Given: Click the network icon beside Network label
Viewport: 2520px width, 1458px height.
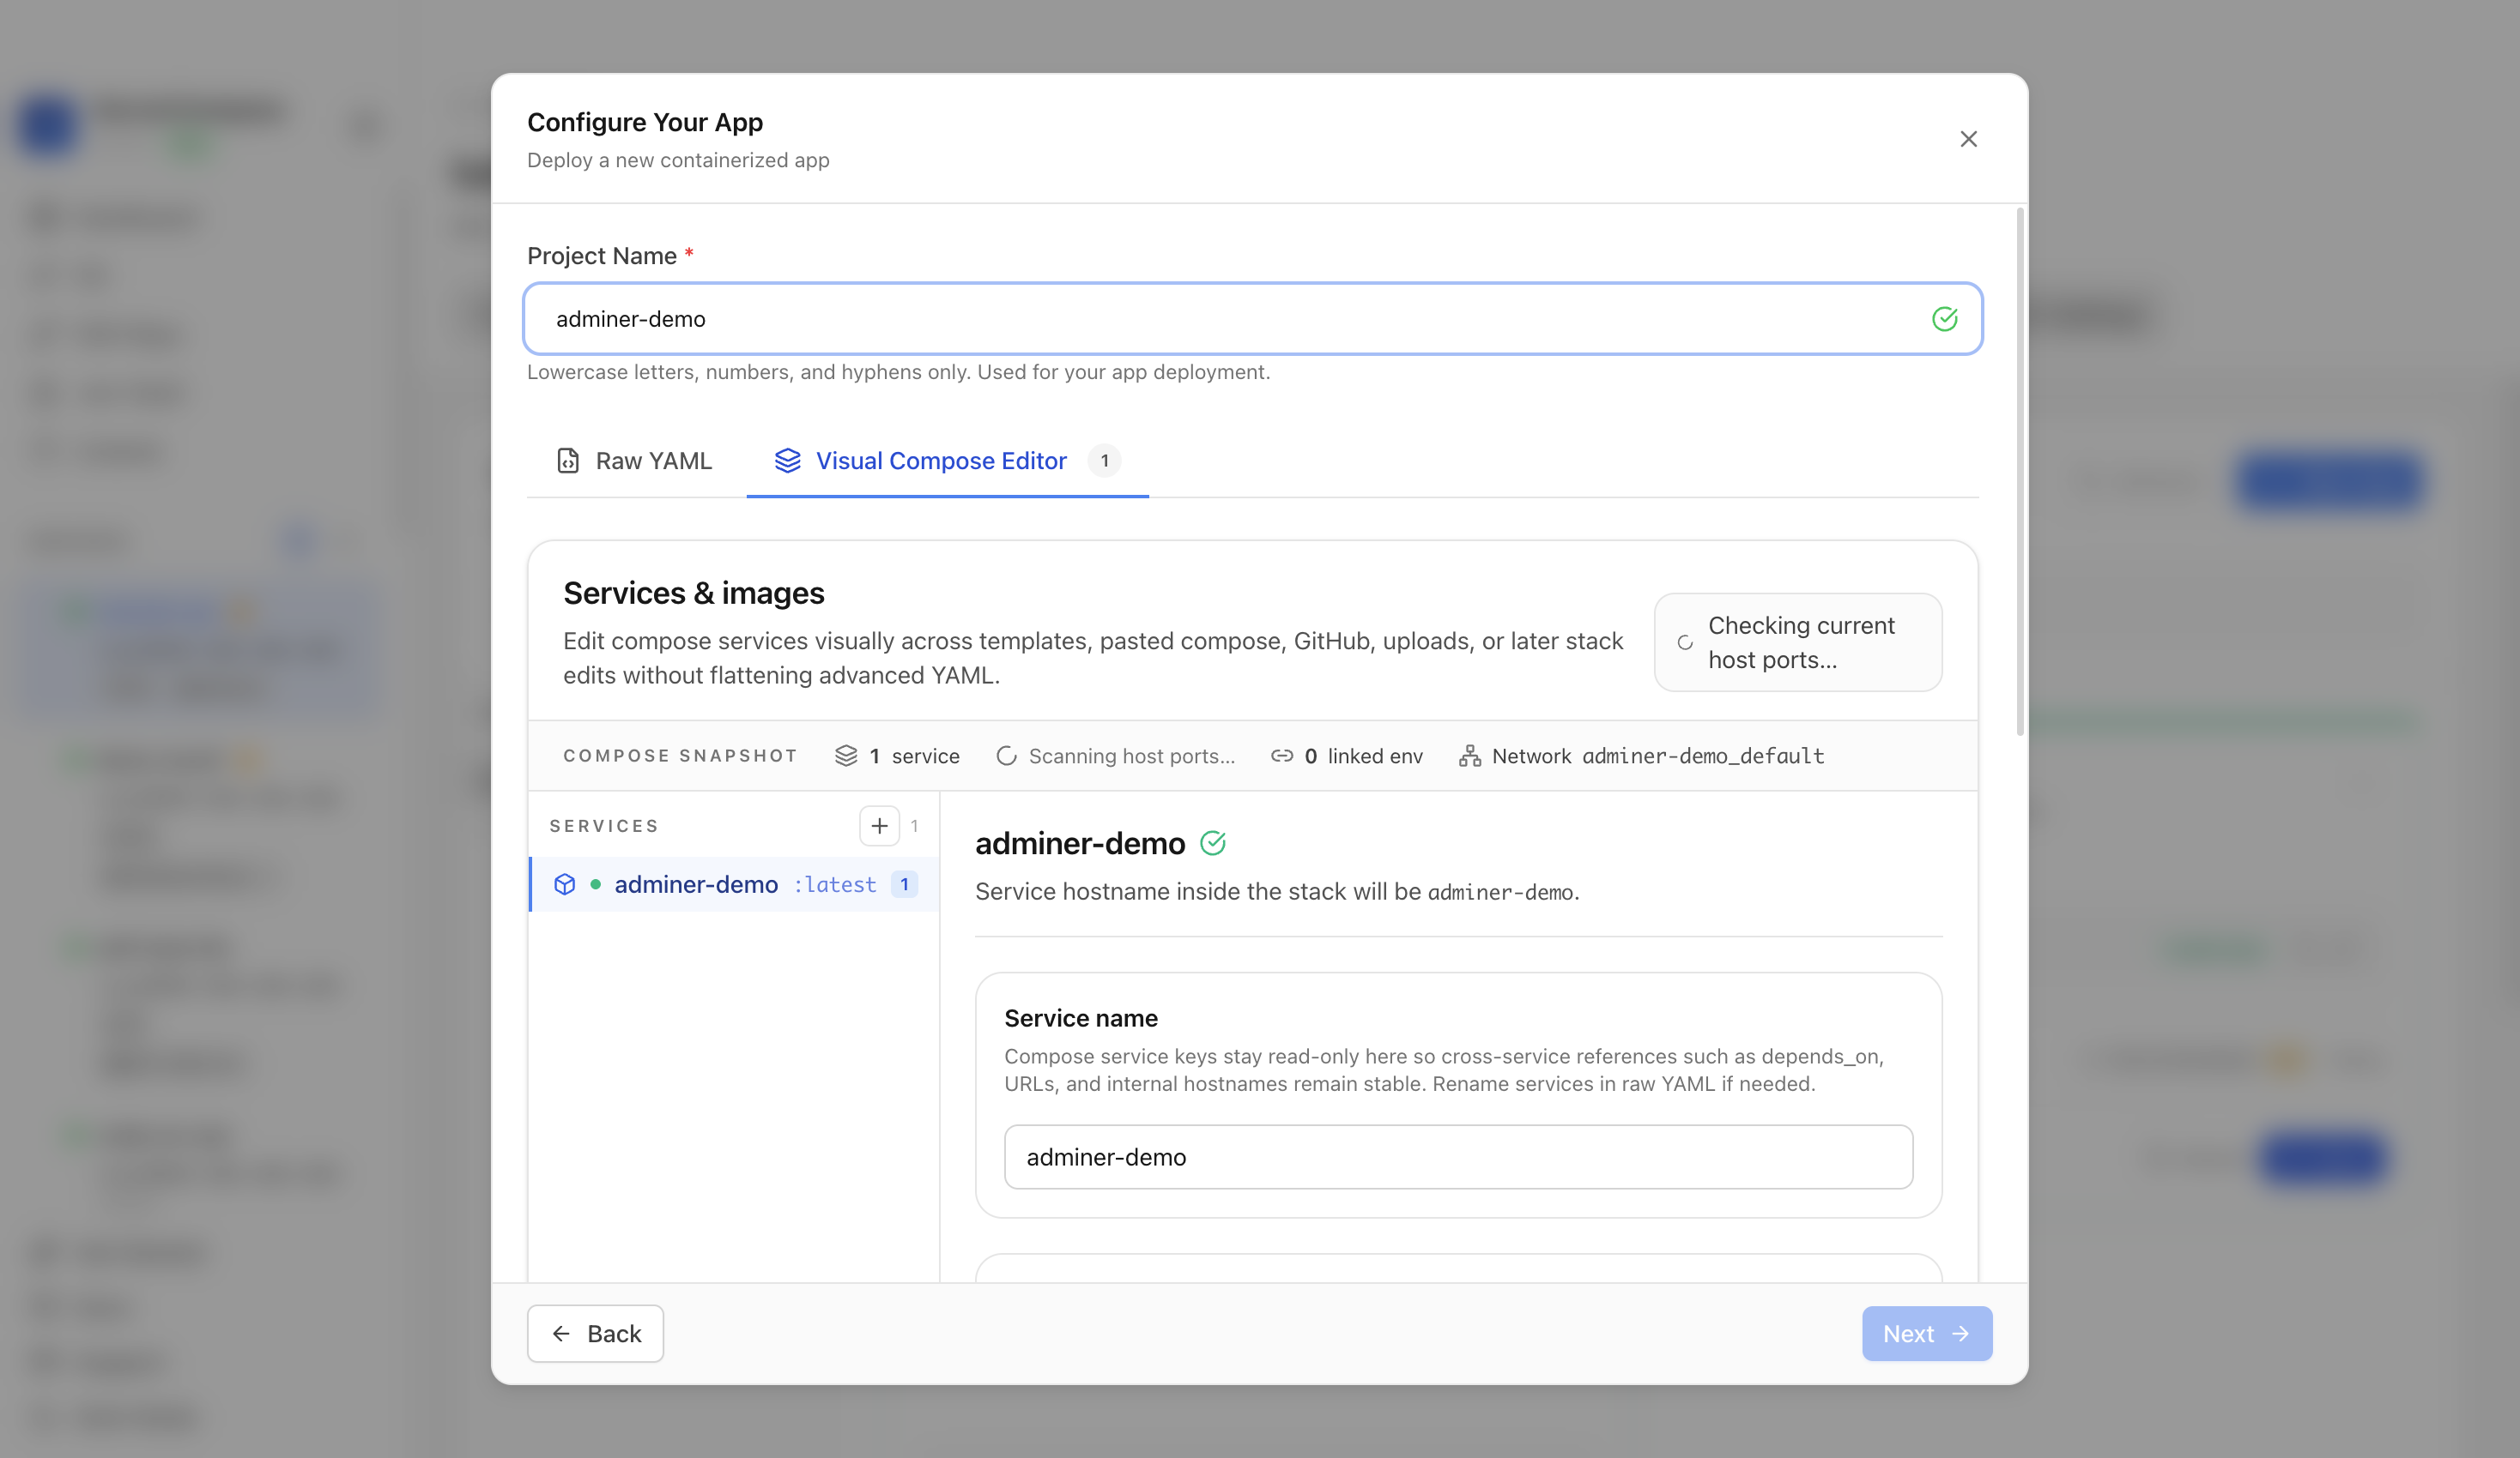Looking at the screenshot, I should (1469, 756).
